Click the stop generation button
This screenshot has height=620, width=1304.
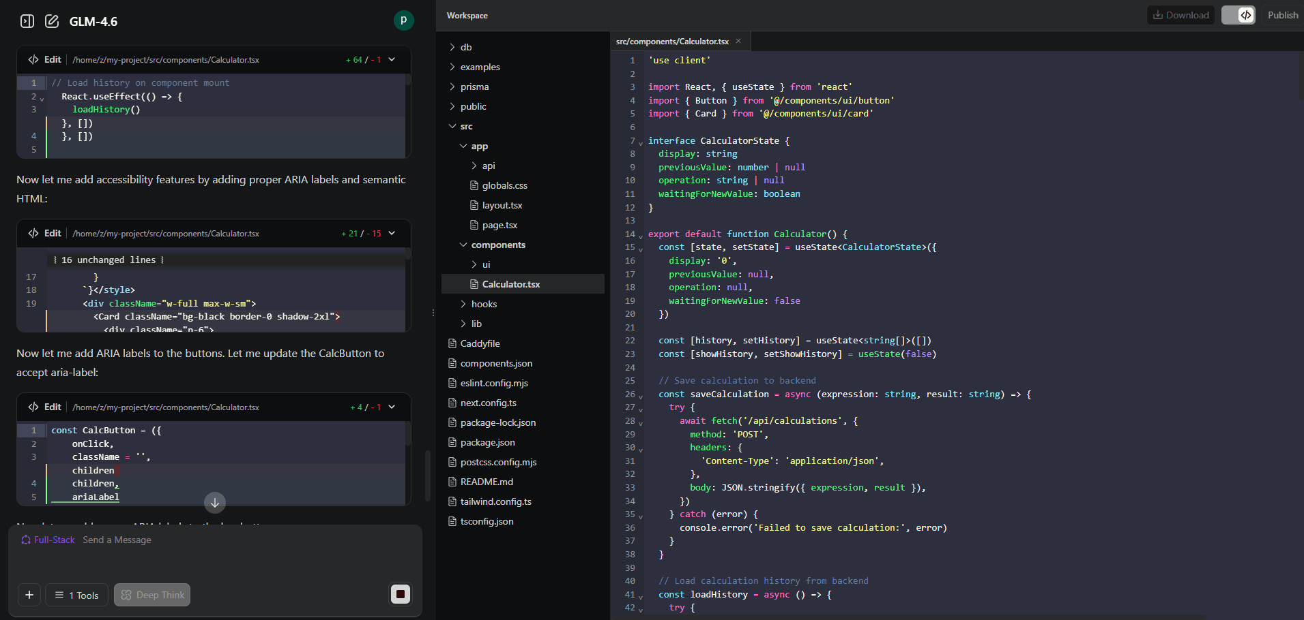click(400, 595)
